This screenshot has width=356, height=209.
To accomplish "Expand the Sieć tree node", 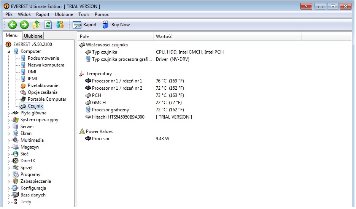I will (x=9, y=154).
